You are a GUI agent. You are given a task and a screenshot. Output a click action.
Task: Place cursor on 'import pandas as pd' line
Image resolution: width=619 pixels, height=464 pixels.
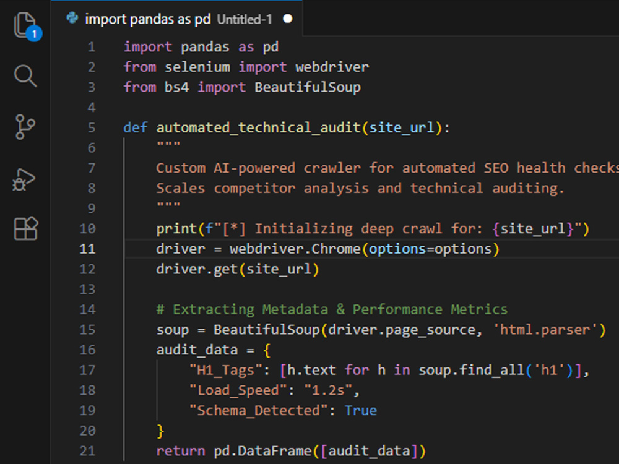click(201, 47)
